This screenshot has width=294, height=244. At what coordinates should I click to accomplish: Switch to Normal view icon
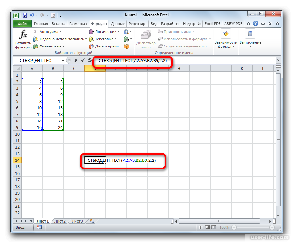point(201,227)
